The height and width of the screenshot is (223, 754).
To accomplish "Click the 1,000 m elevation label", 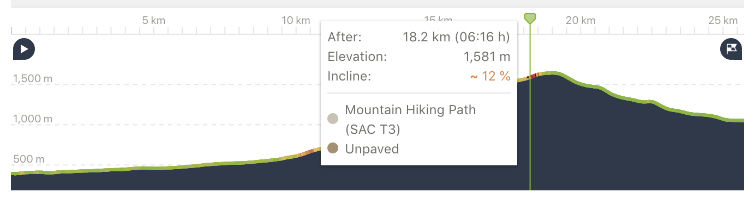I will (33, 119).
